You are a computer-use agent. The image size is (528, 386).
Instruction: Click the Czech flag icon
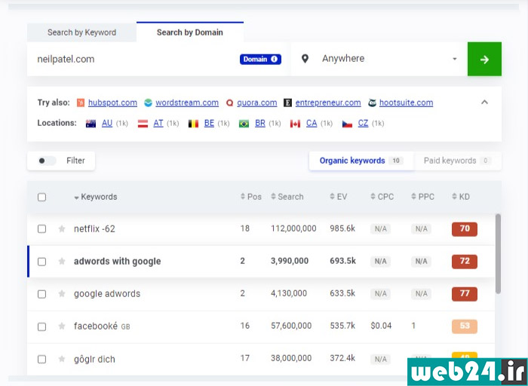tap(347, 124)
